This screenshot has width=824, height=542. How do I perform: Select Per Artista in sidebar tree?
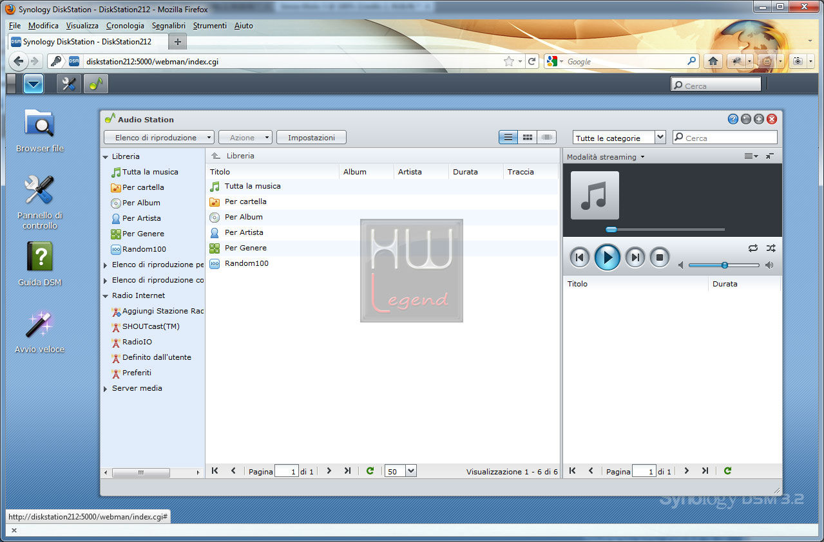click(x=141, y=218)
